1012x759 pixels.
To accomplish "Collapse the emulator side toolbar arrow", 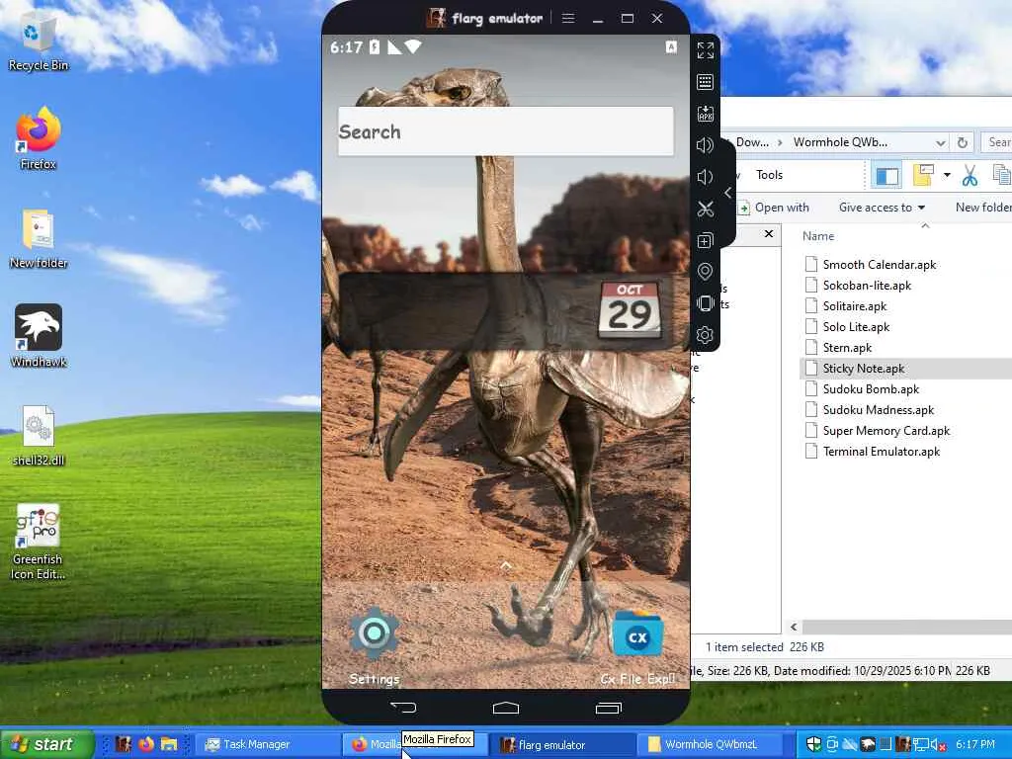I will [x=728, y=193].
